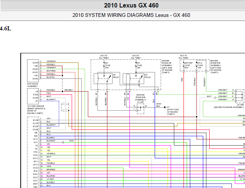This screenshot has height=188, width=245.
Task: Click the "2010 Lexus GX 460" title
Action: pos(131,6)
